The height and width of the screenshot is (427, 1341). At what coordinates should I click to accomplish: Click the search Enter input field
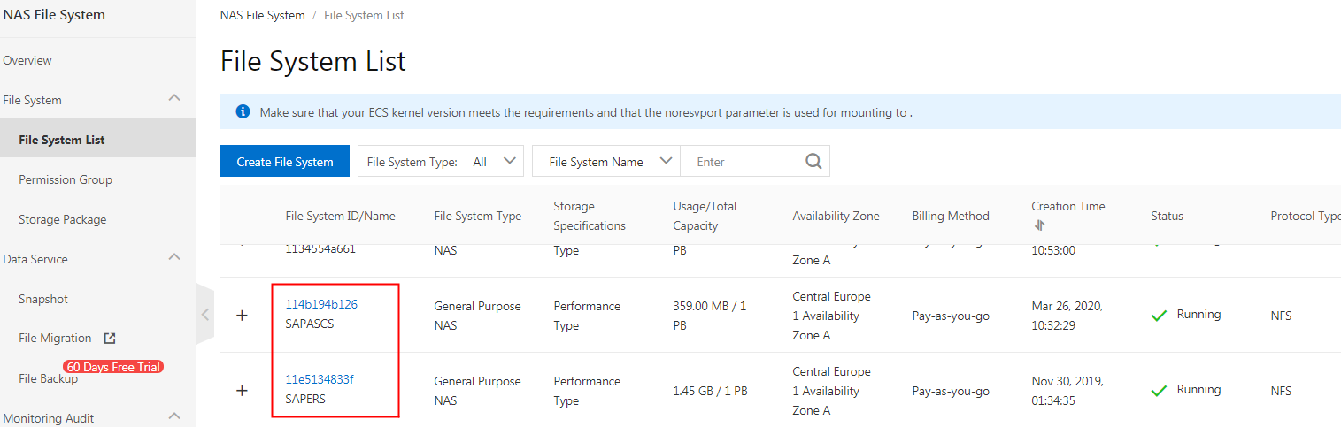coord(744,162)
